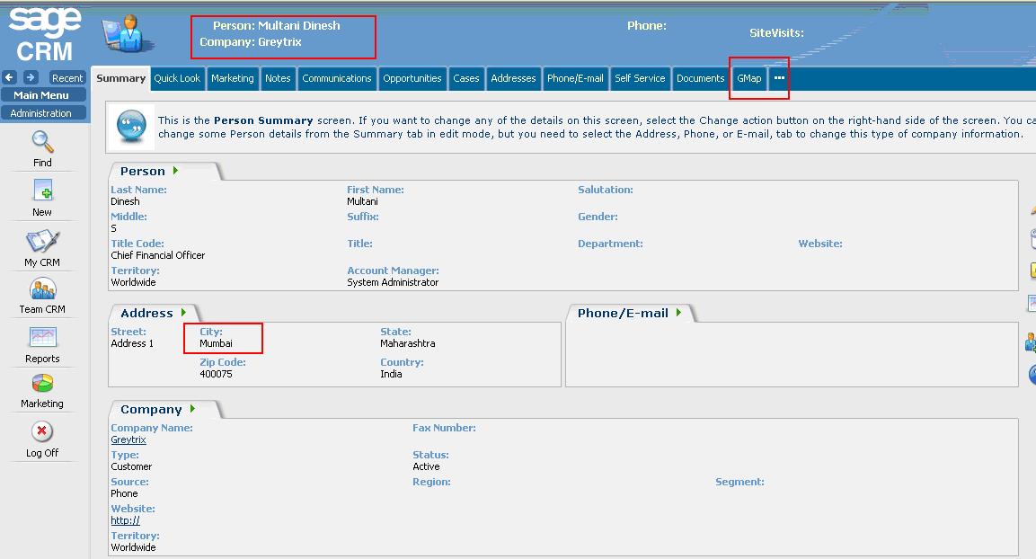Click the New label in sidebar
1036x559 pixels.
coord(42,212)
